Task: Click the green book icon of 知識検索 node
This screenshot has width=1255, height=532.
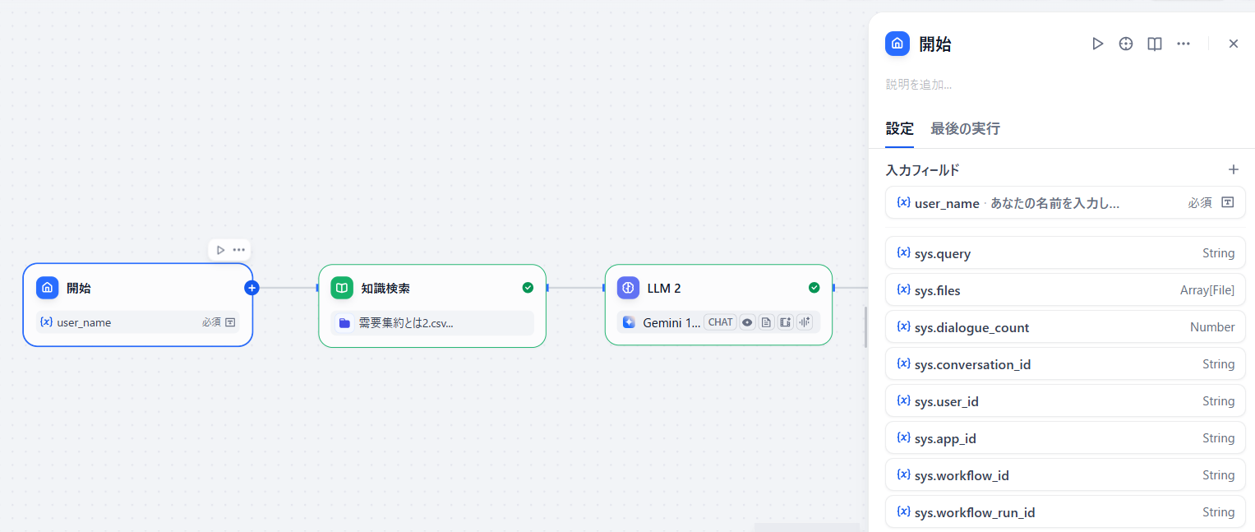Action: pos(342,288)
